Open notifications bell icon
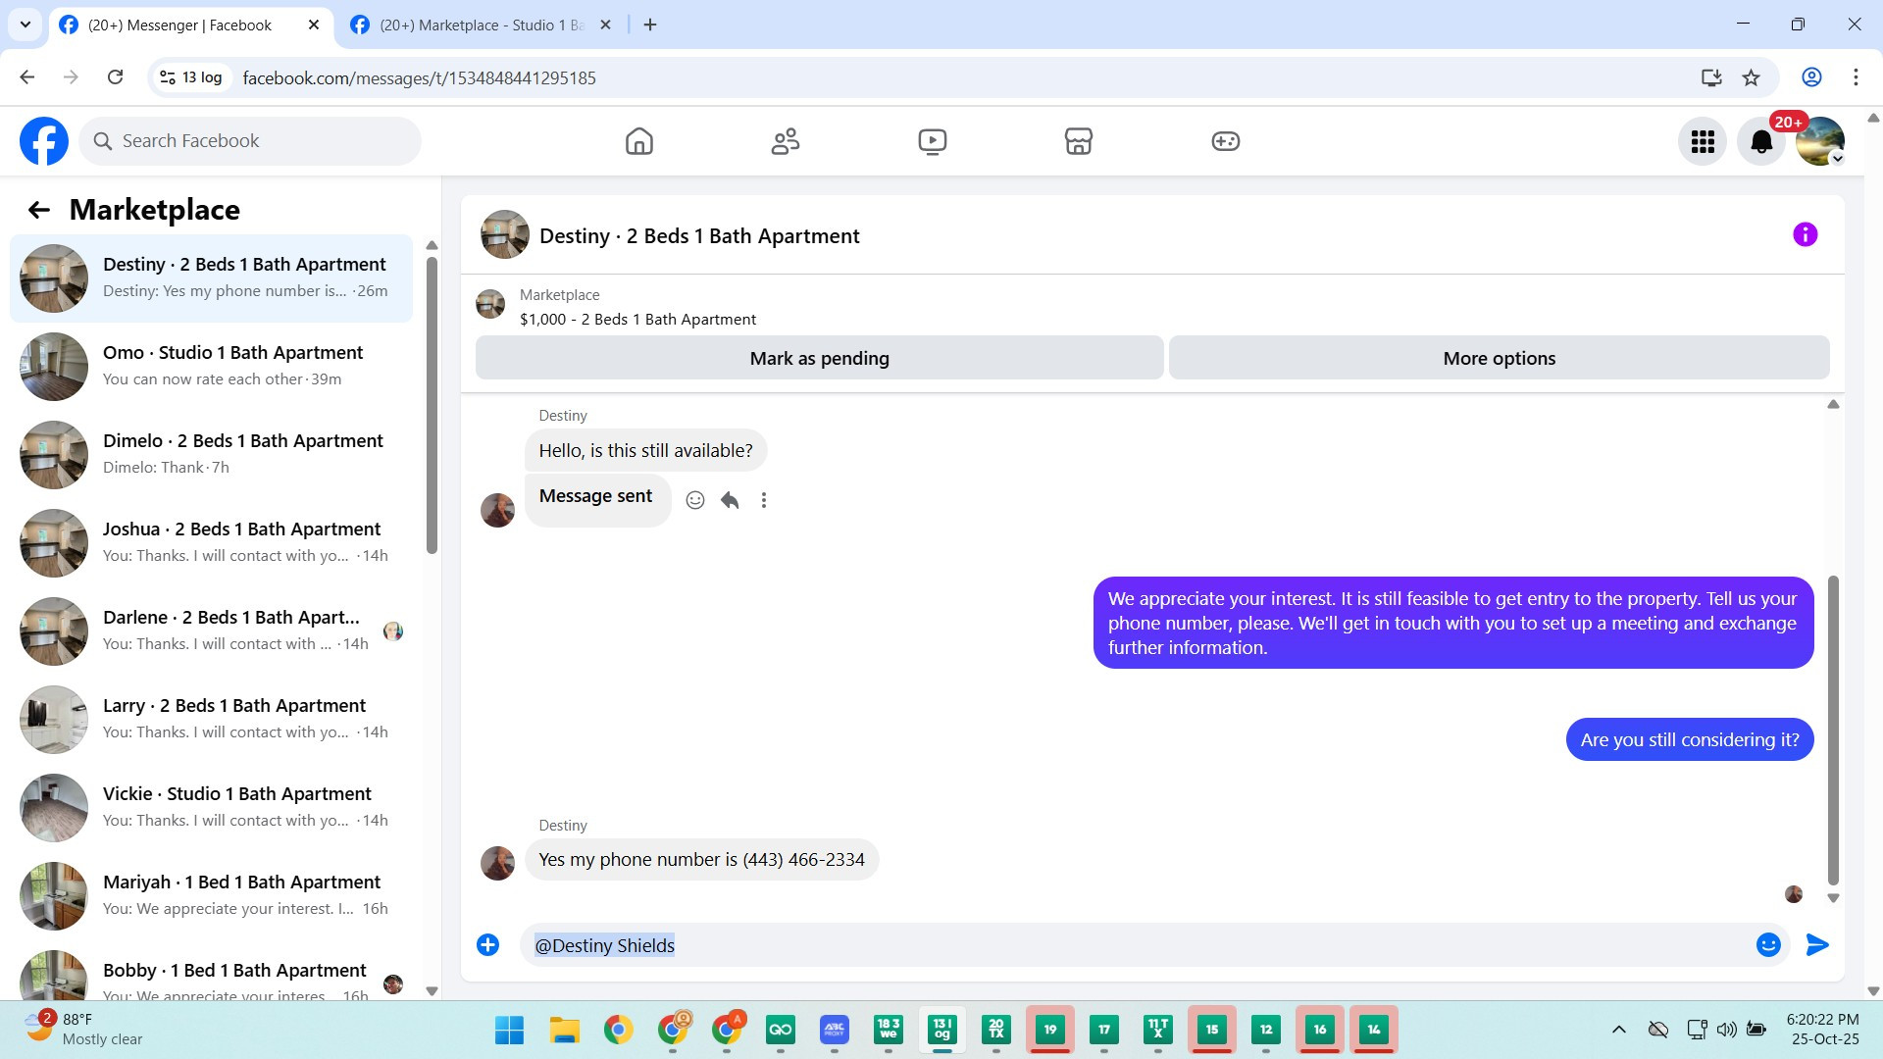The width and height of the screenshot is (1883, 1059). click(1761, 142)
